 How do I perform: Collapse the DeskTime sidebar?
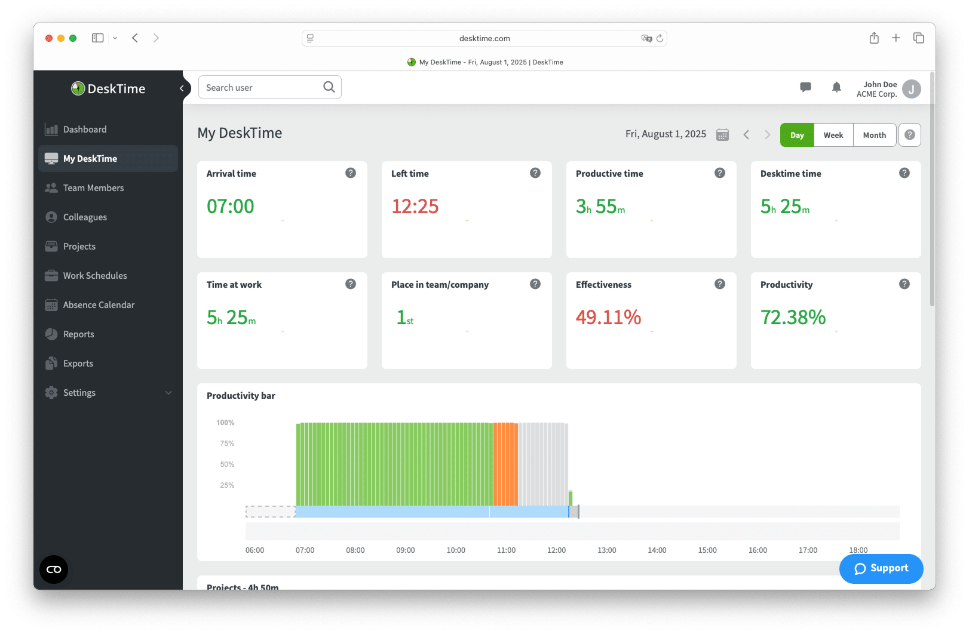tap(182, 88)
